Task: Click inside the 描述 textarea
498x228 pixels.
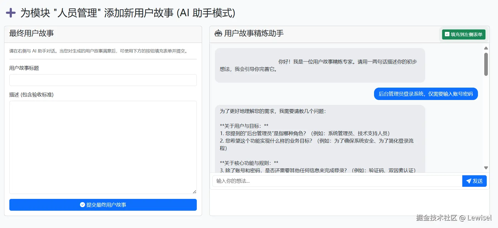Action: tap(103, 147)
